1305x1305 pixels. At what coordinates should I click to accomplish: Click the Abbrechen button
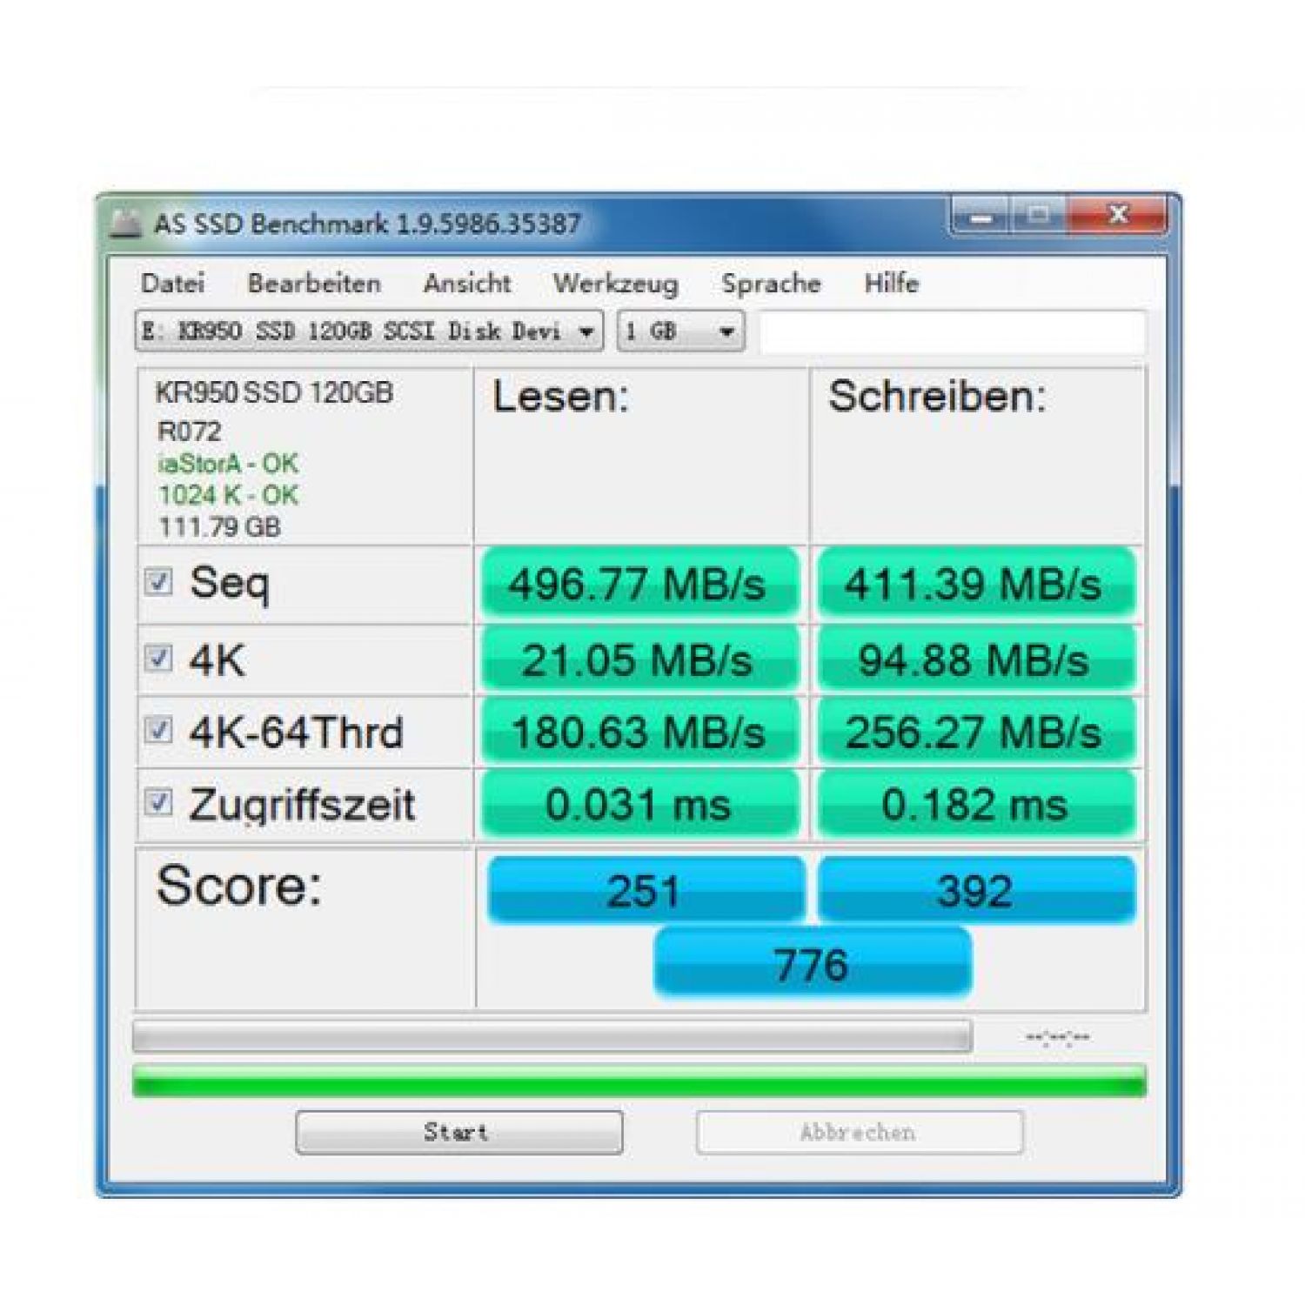(x=859, y=1132)
